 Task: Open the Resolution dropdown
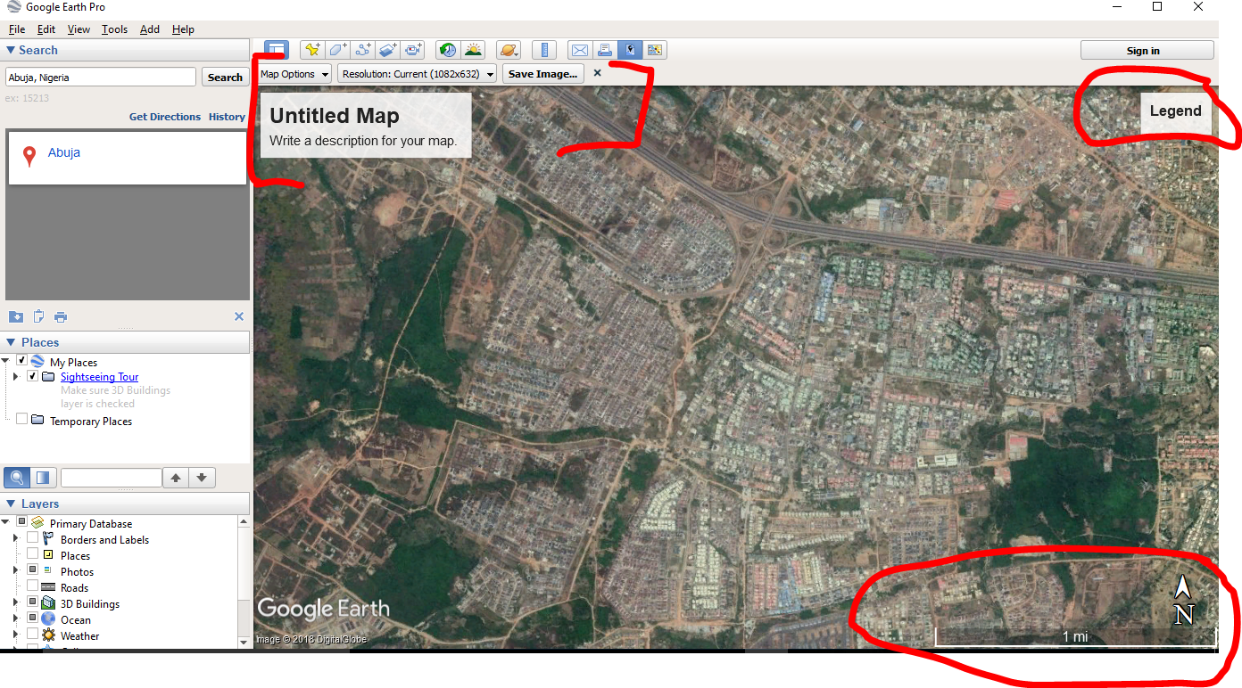(x=418, y=74)
